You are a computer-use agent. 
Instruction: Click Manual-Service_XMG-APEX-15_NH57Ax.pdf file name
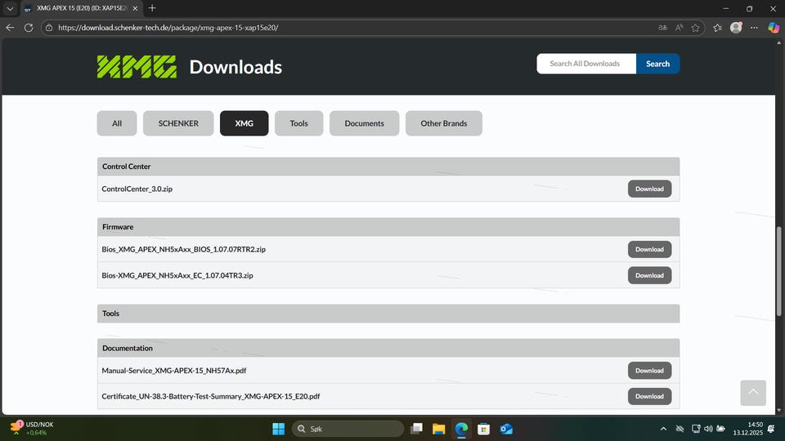click(x=173, y=371)
